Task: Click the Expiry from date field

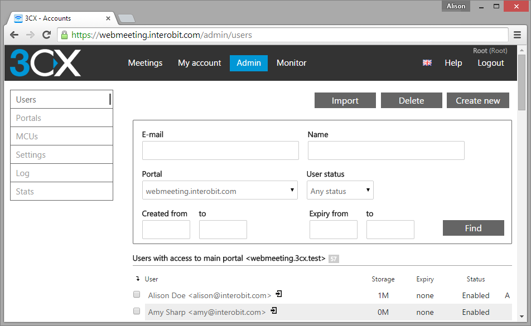Action: [333, 230]
